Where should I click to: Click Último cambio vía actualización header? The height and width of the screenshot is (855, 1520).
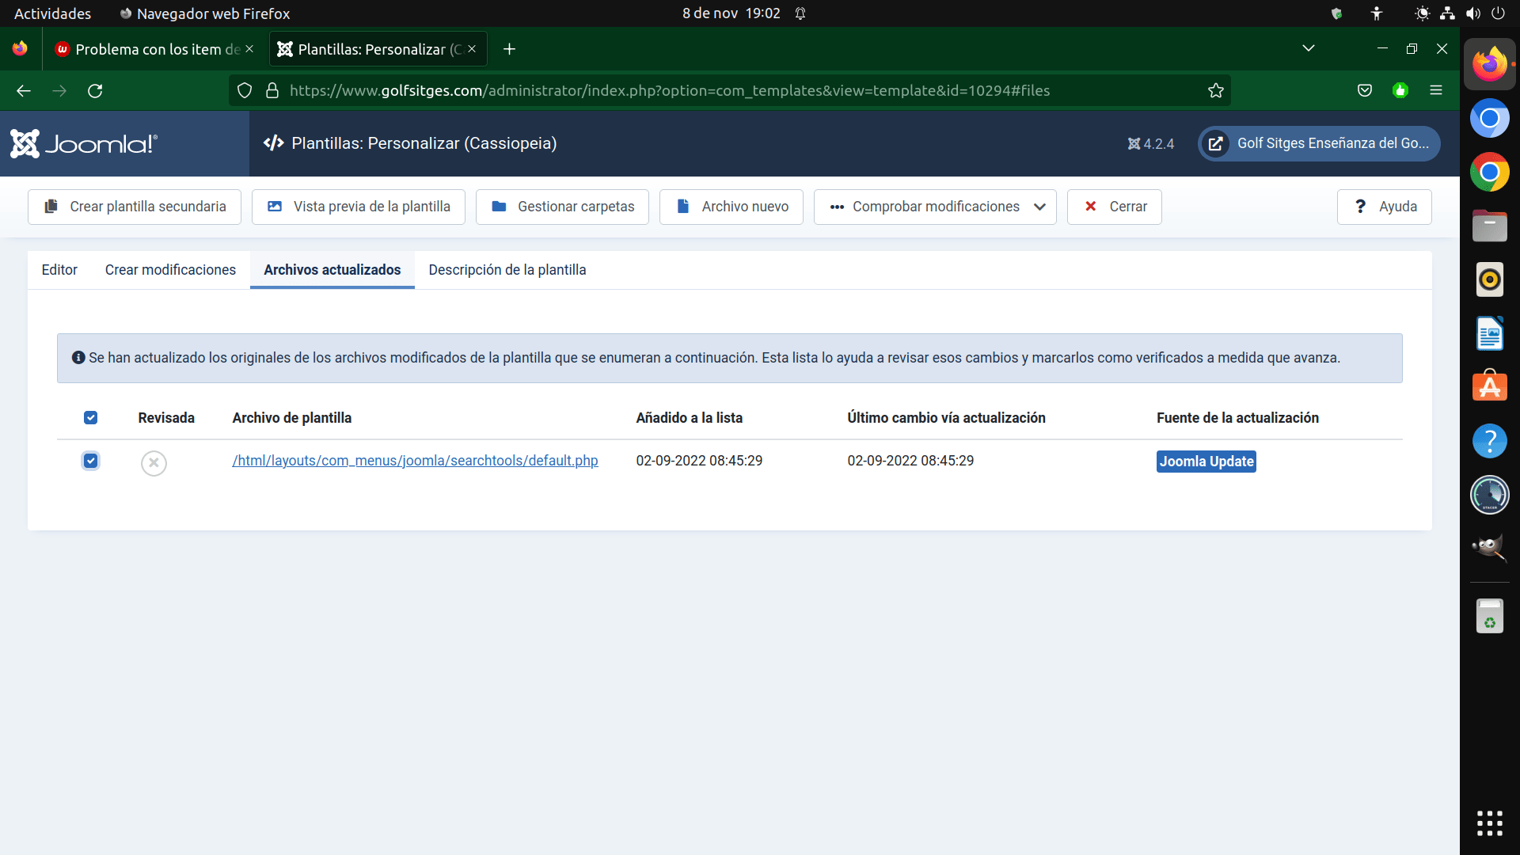[946, 418]
